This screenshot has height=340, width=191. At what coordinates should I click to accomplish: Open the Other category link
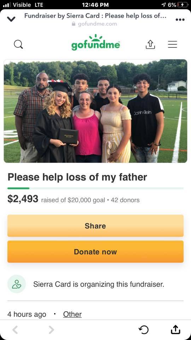72,314
